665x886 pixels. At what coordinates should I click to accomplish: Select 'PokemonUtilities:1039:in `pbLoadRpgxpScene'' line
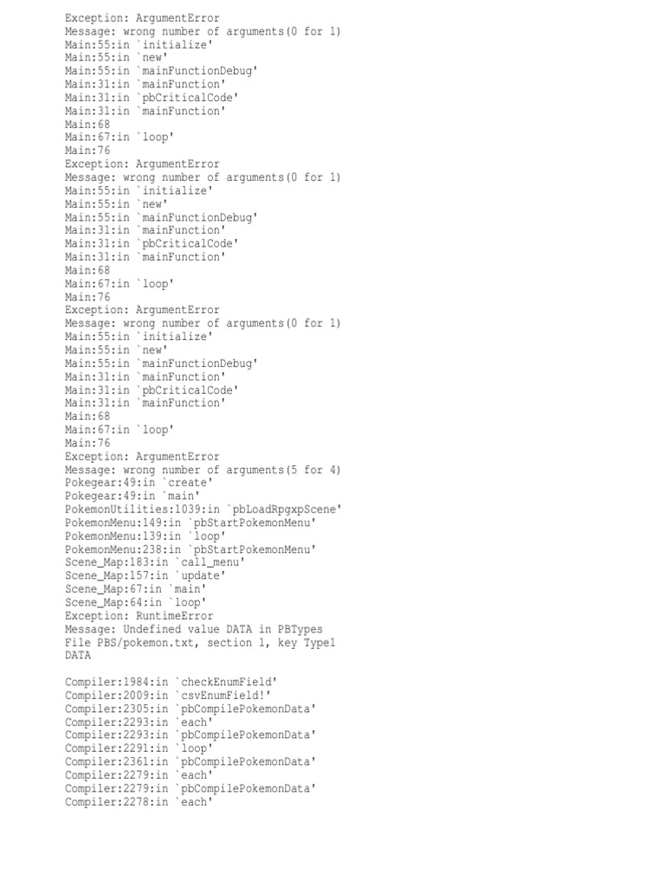tap(203, 510)
